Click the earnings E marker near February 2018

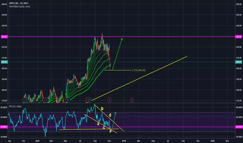coord(45,100)
